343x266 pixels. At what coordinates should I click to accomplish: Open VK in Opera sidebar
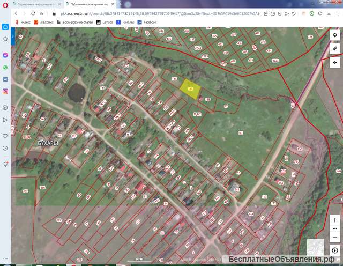coord(5,79)
